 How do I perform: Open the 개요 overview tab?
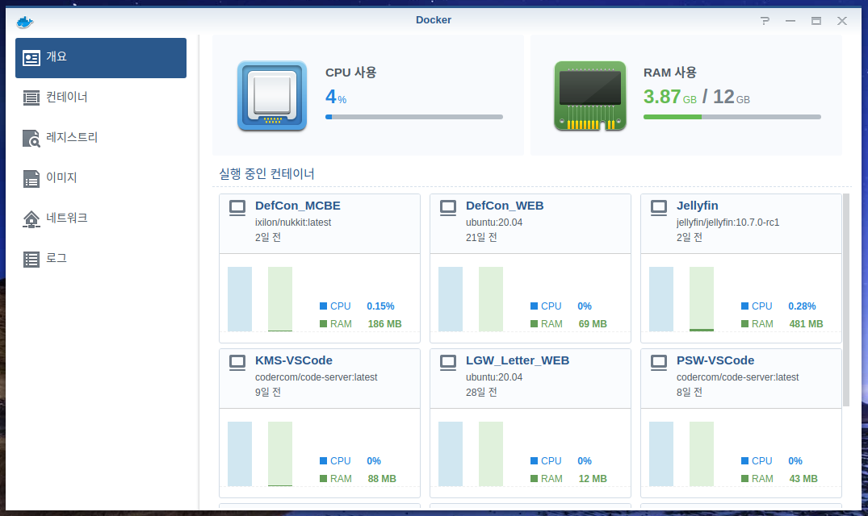(101, 58)
